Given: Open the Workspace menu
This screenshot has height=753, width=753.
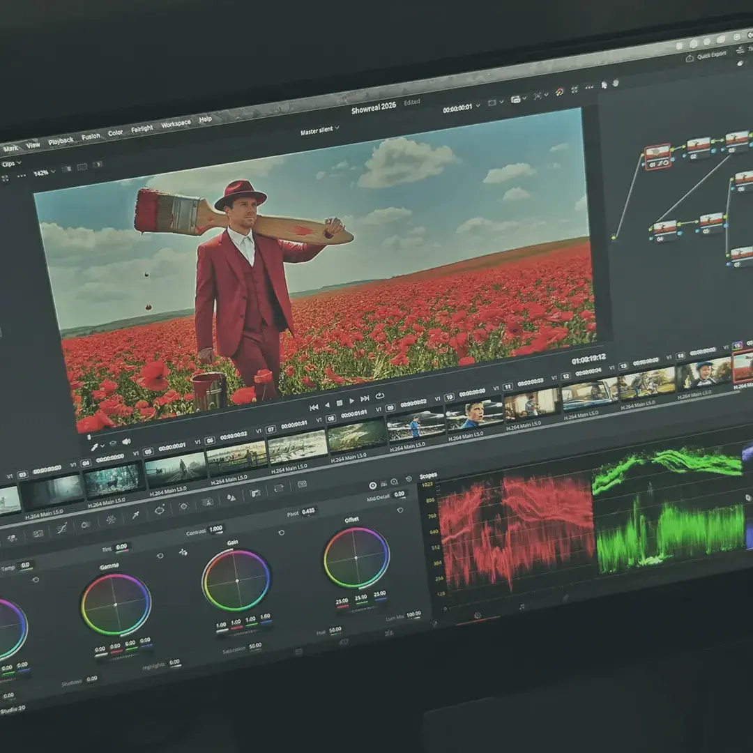Looking at the screenshot, I should pyautogui.click(x=176, y=124).
